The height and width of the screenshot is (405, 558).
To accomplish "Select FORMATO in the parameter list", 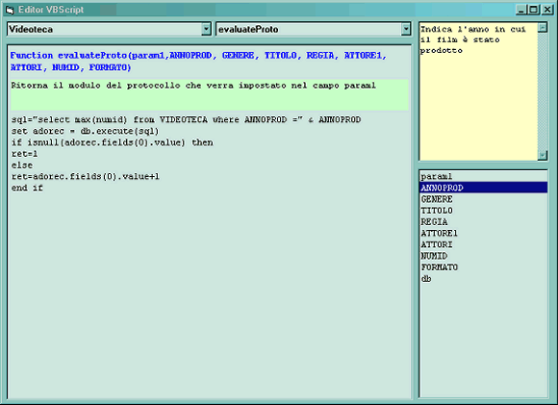I will (x=483, y=267).
